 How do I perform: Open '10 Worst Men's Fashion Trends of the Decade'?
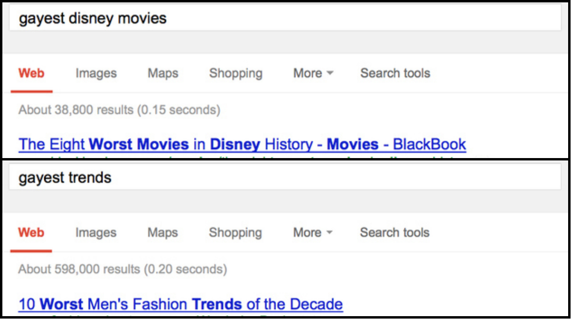(180, 304)
